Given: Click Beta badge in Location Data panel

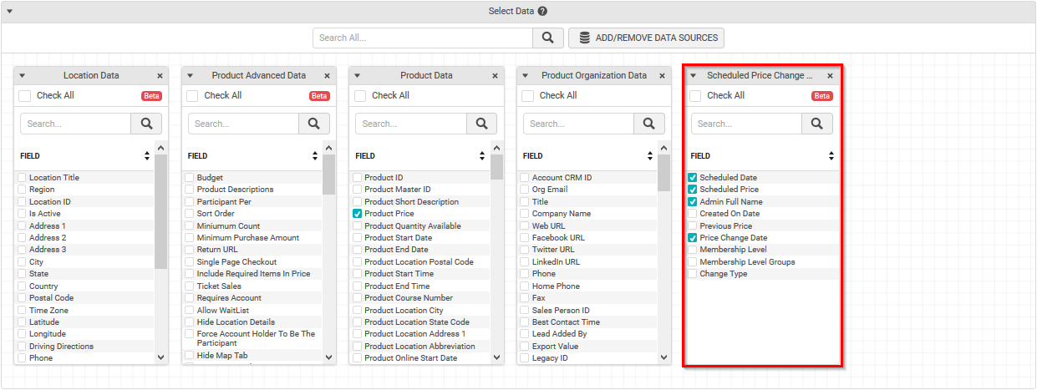Looking at the screenshot, I should pos(151,96).
